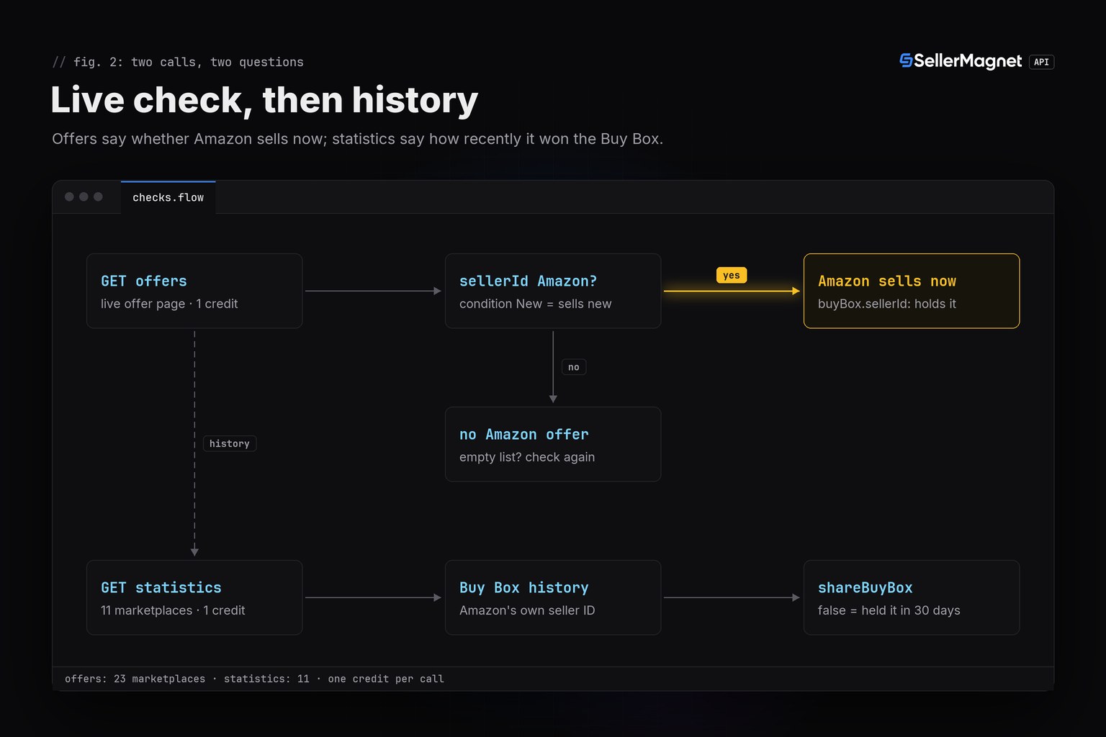The width and height of the screenshot is (1106, 737).
Task: Select the shareBuyBox node
Action: pos(912,597)
